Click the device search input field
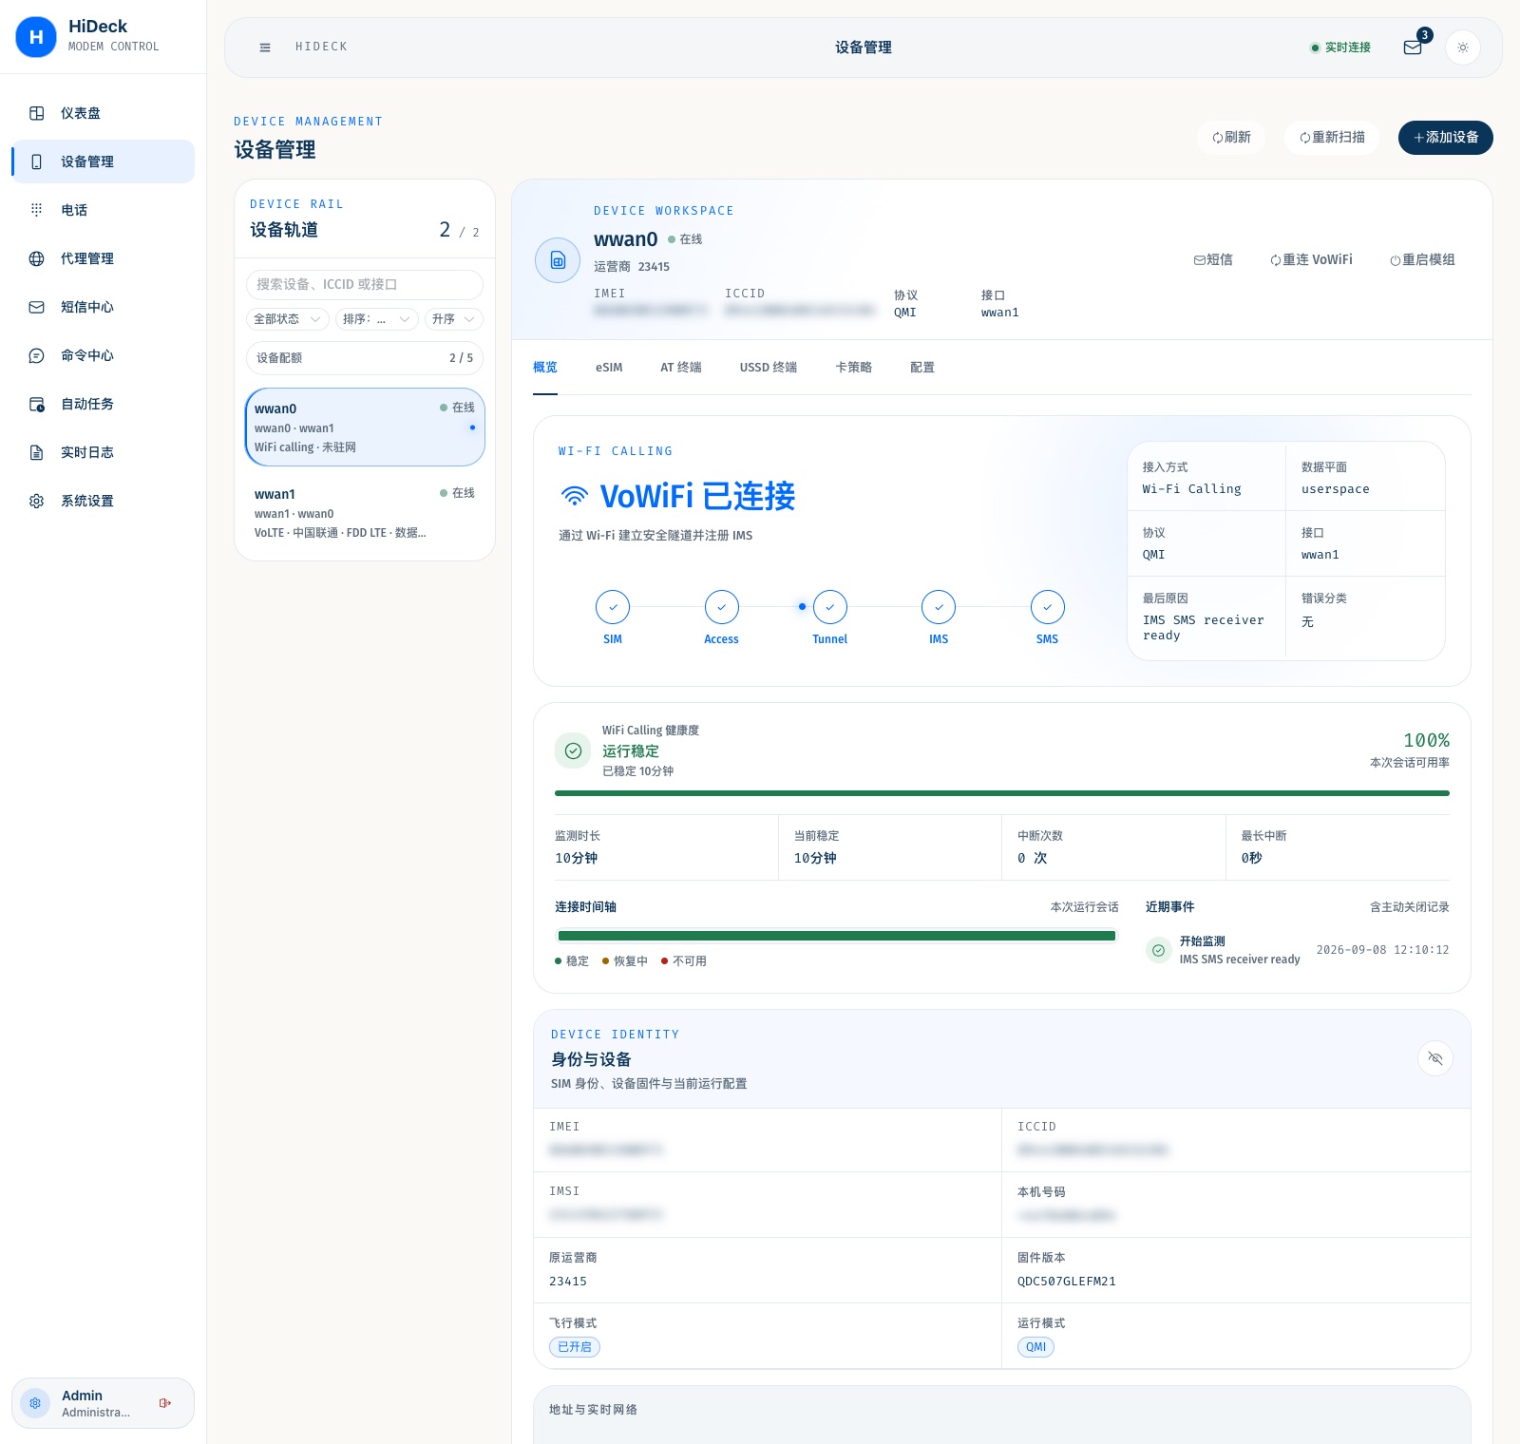 point(365,284)
